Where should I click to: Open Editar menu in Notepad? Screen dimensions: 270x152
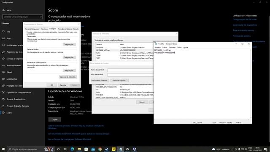tap(165, 47)
